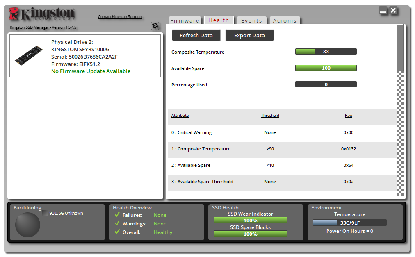This screenshot has width=415, height=257.
Task: Click the Kingston SSD Manager version text
Action: tap(43, 27)
